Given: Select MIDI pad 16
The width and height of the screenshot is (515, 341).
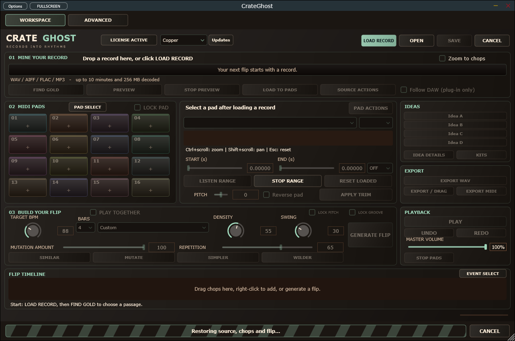Looking at the screenshot, I should tap(151, 187).
